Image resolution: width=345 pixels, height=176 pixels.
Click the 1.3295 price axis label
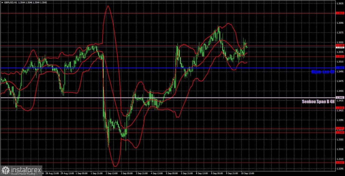340,168
